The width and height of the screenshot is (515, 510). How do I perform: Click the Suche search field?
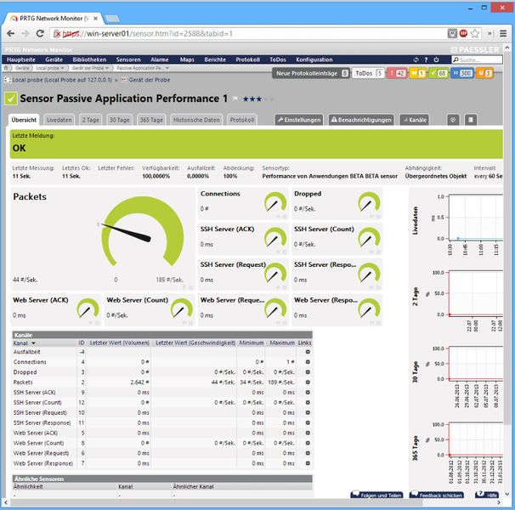coord(478,59)
